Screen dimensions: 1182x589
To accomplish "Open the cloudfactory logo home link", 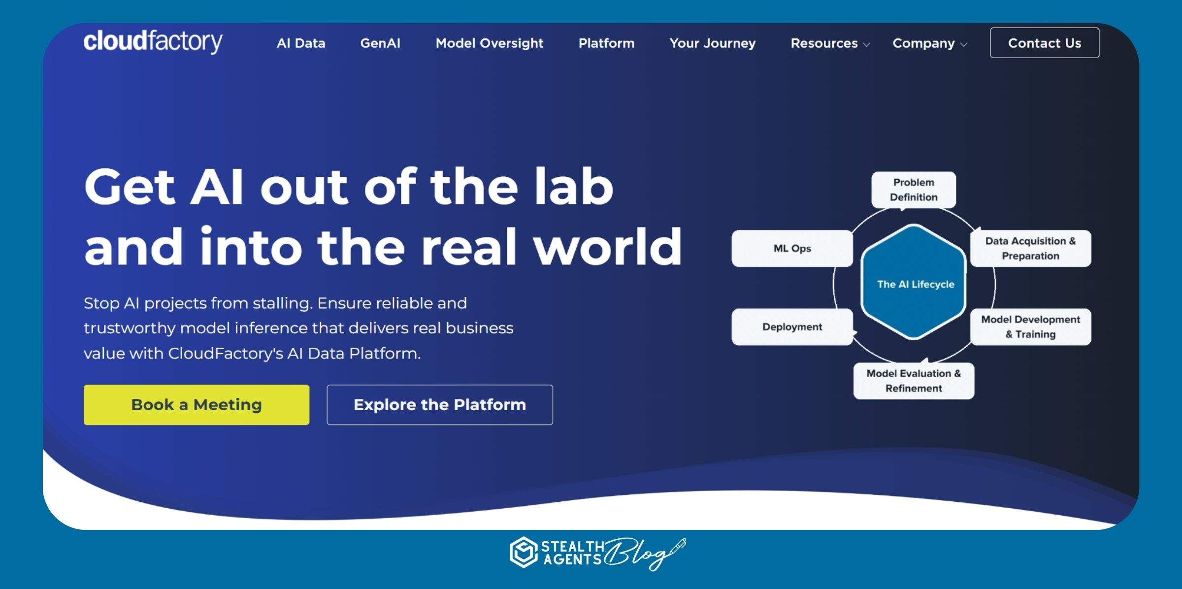I will (153, 42).
